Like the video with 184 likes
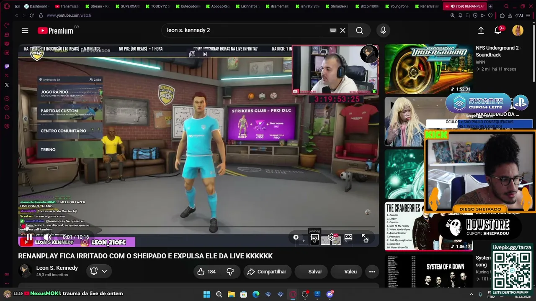This screenshot has height=301, width=536. pos(206,272)
